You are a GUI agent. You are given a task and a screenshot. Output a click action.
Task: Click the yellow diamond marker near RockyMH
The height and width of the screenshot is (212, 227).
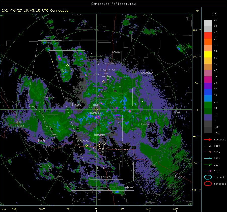coord(67,66)
